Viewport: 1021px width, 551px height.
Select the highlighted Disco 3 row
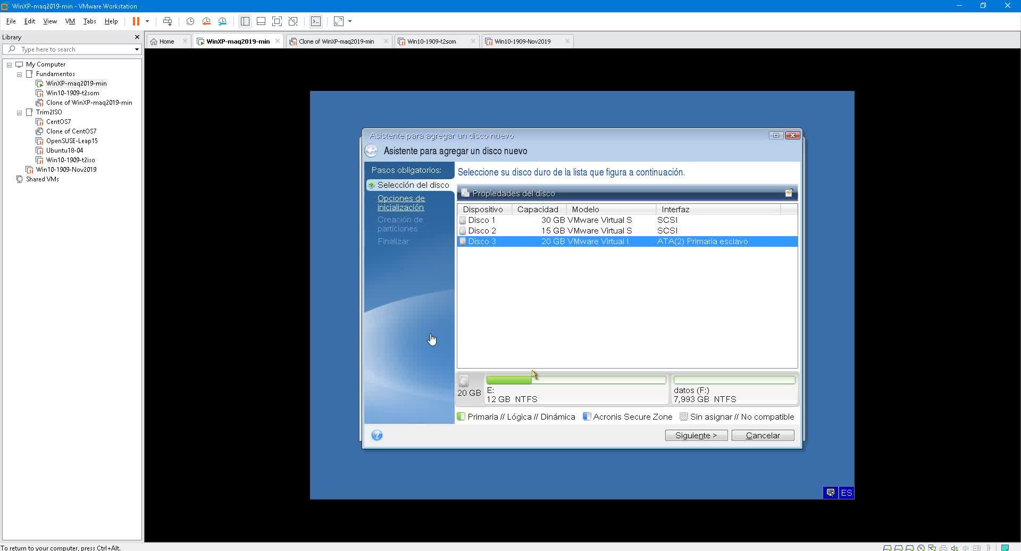click(x=627, y=241)
